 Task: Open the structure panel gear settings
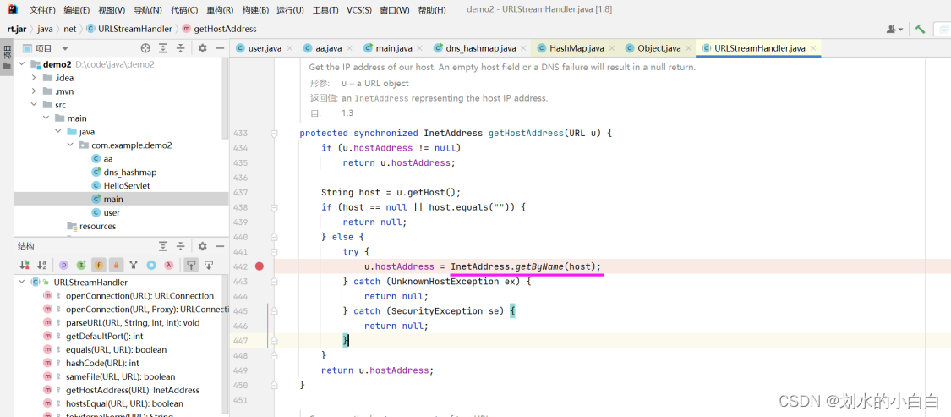pyautogui.click(x=203, y=246)
